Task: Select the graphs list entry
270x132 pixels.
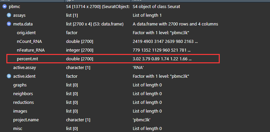Action: (x=135, y=85)
